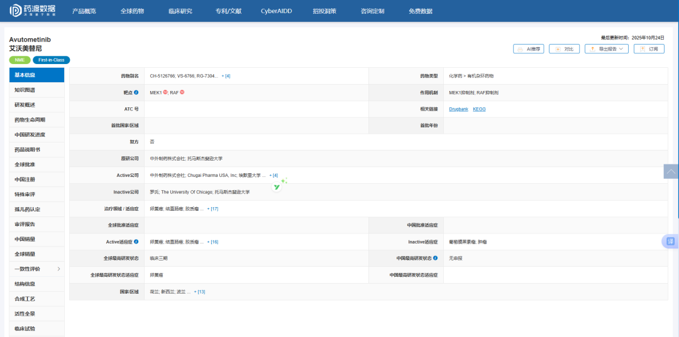The image size is (679, 337).
Task: Open the Drugbank link
Action: click(x=458, y=109)
